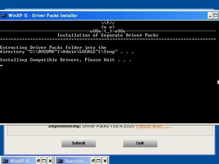Maximize the Driver Packs Installer console window
219x164 pixels.
point(216,15)
